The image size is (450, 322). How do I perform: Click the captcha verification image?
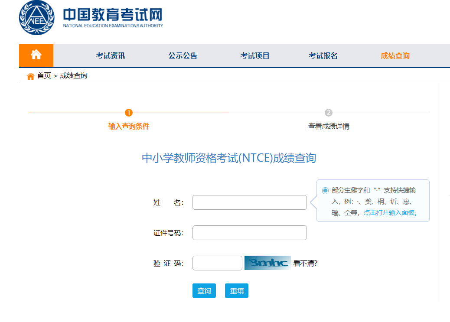[267, 263]
